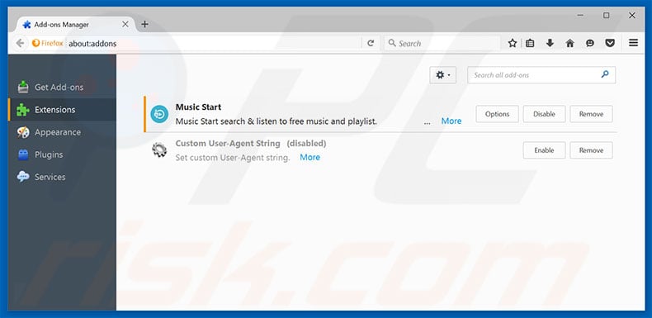Select Custom User-Agent String title text
This screenshot has width=652, height=318.
pyautogui.click(x=228, y=143)
